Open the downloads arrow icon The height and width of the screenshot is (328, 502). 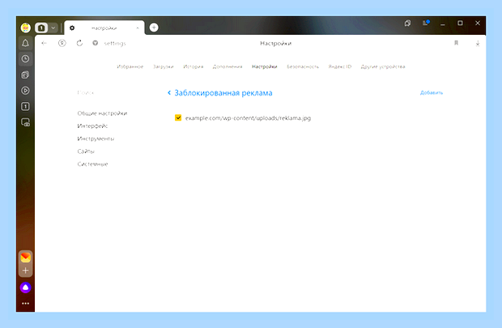(x=478, y=43)
